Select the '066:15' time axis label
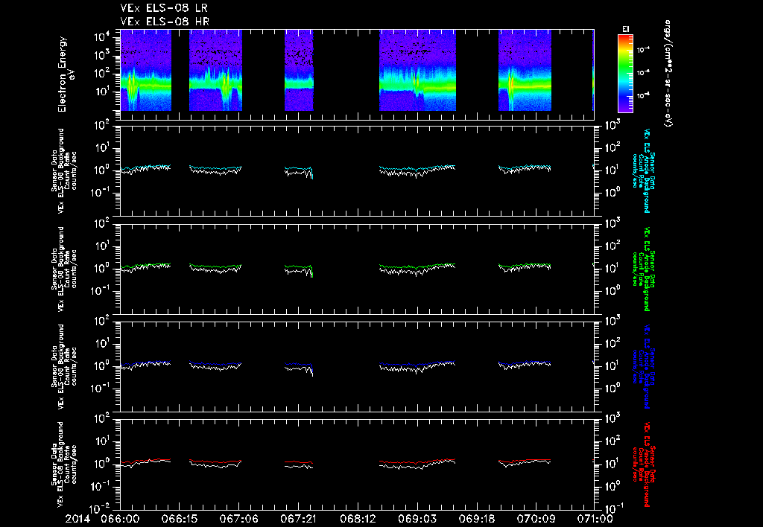This screenshot has height=527, width=763. (179, 519)
